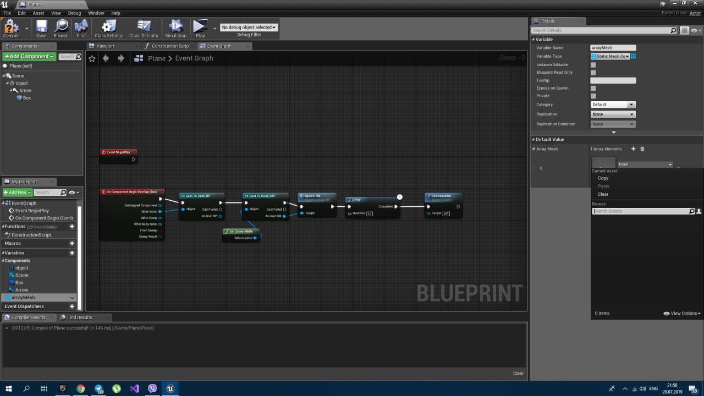
Task: Open Class Settings
Action: click(109, 28)
